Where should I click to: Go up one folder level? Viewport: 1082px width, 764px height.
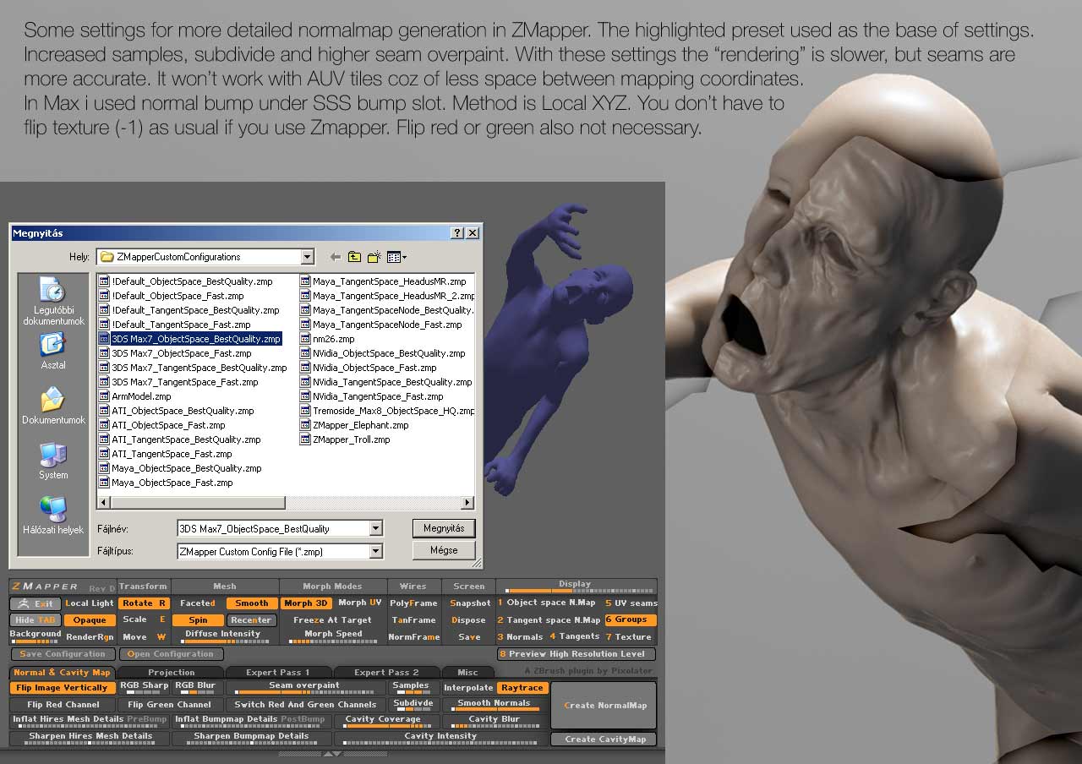(354, 257)
